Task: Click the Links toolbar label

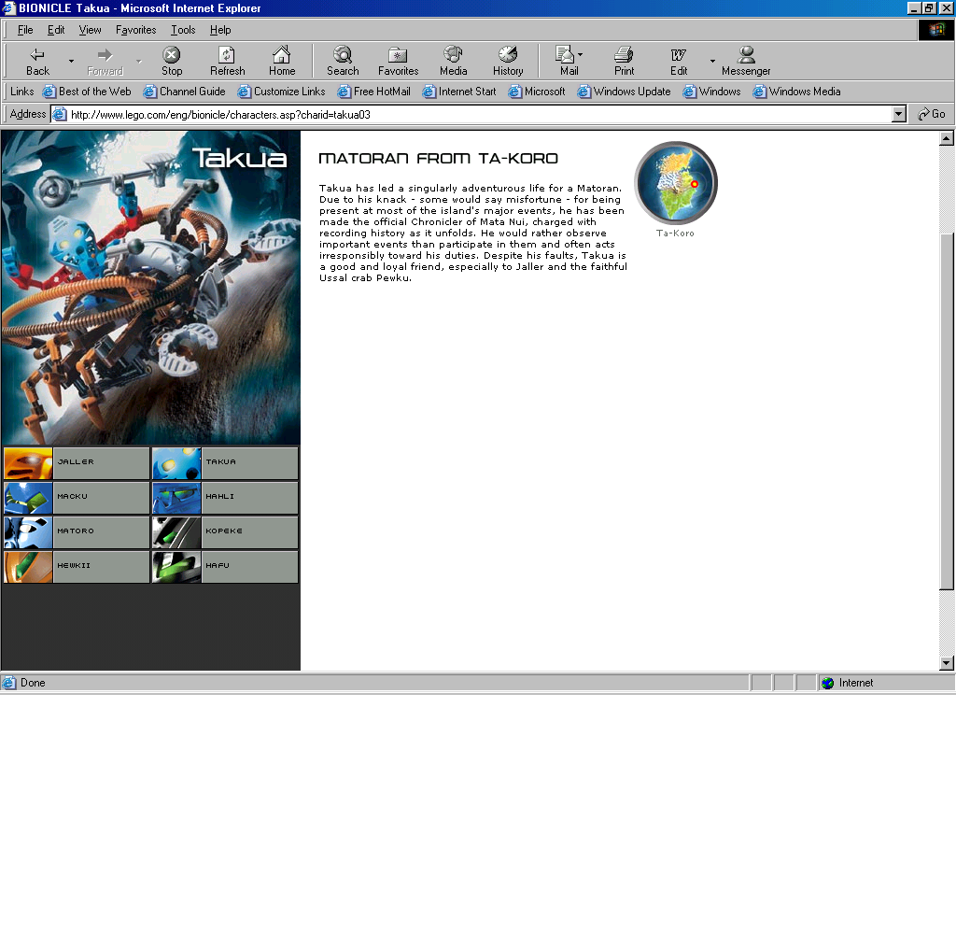Action: coord(22,92)
